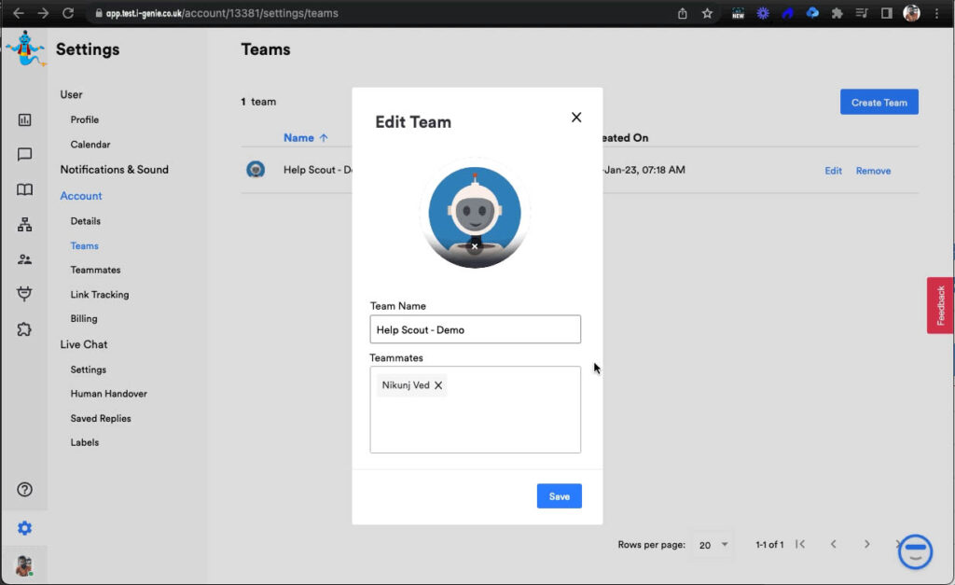The height and width of the screenshot is (585, 955).
Task: Click the Team Name input field
Action: pos(475,329)
